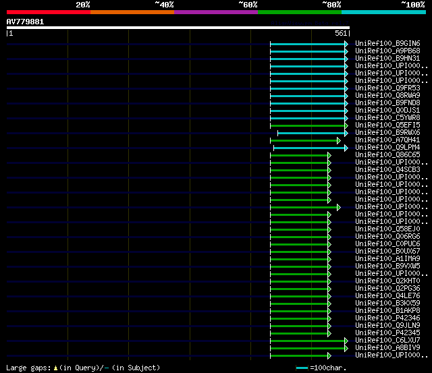Select the UniRef100_Q9LPM4 label
432x373 pixels.
tap(387, 147)
